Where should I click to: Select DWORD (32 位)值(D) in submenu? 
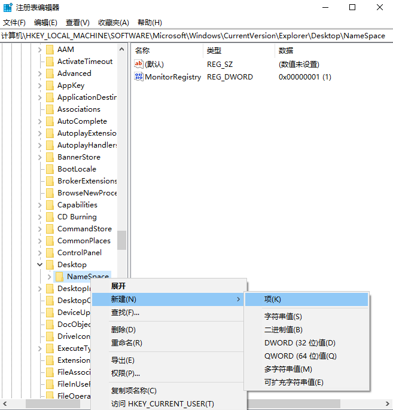[300, 343]
